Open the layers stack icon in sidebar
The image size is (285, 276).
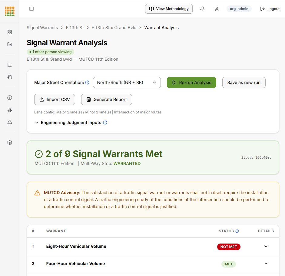pos(10,143)
